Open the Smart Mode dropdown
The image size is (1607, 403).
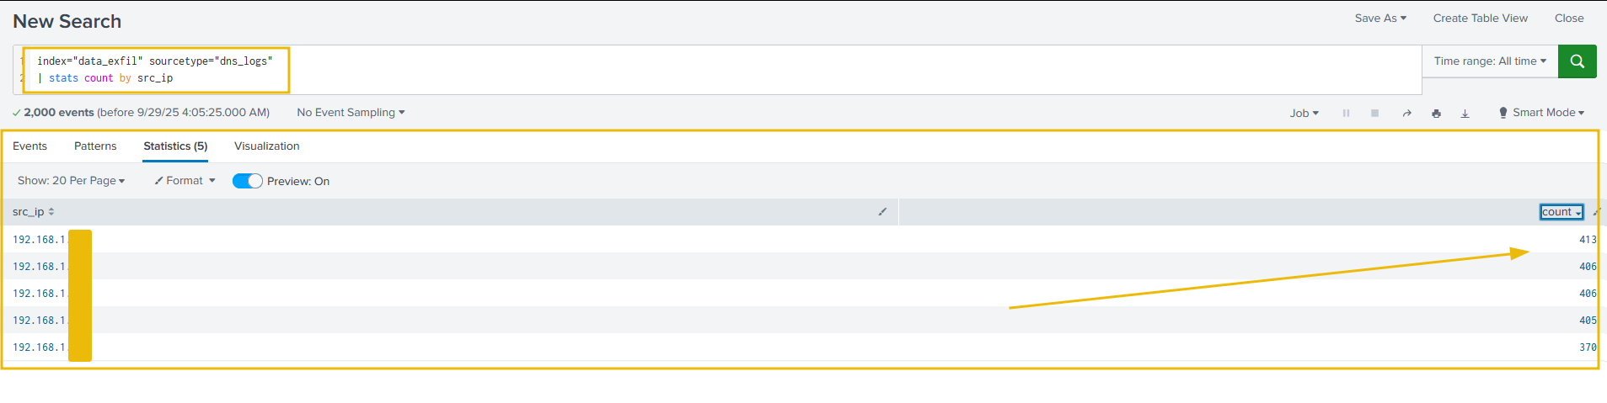click(1541, 113)
